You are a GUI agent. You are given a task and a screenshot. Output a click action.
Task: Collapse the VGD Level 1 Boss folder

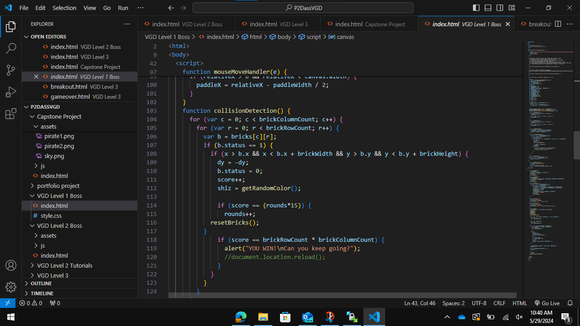[59, 196]
